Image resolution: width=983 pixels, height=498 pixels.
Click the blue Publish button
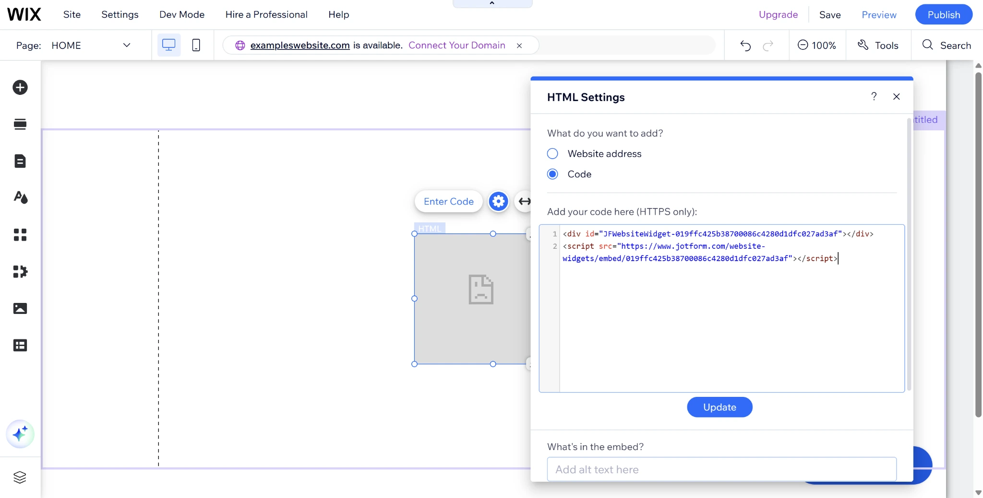pos(944,14)
